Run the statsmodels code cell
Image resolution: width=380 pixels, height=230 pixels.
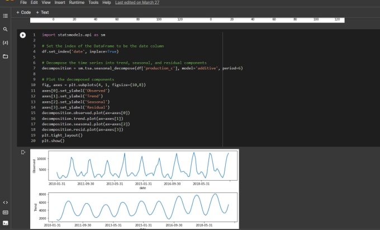pos(23,35)
